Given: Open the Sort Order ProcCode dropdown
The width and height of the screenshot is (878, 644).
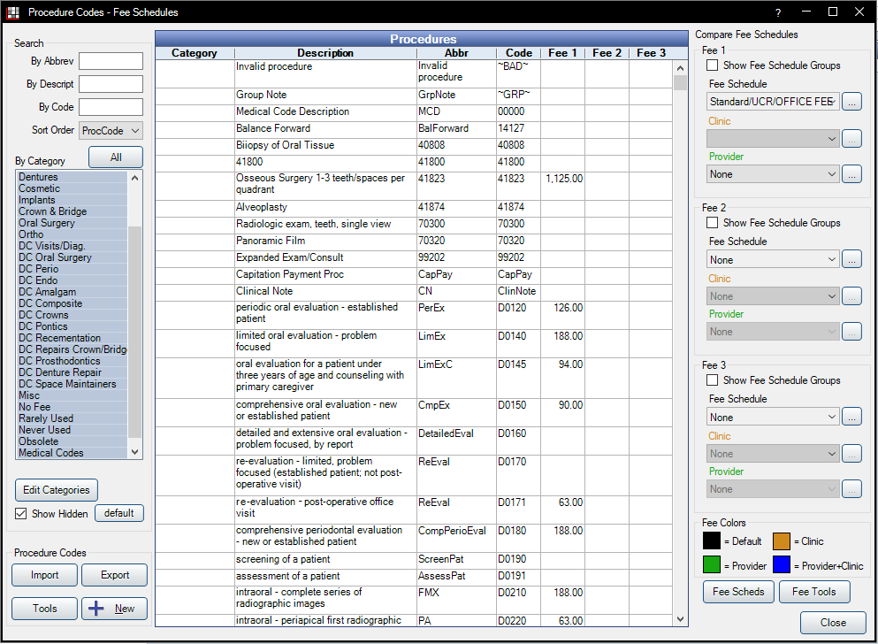Looking at the screenshot, I should pyautogui.click(x=111, y=130).
